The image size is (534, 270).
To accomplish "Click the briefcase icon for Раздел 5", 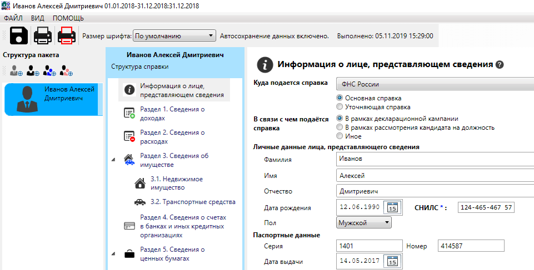I will 129,254.
